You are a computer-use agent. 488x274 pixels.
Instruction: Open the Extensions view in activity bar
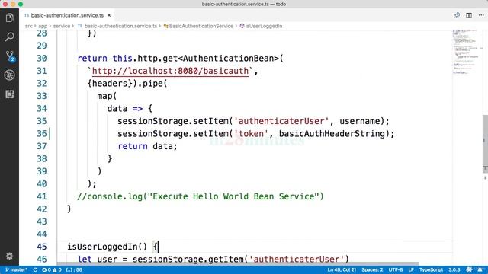click(x=9, y=94)
